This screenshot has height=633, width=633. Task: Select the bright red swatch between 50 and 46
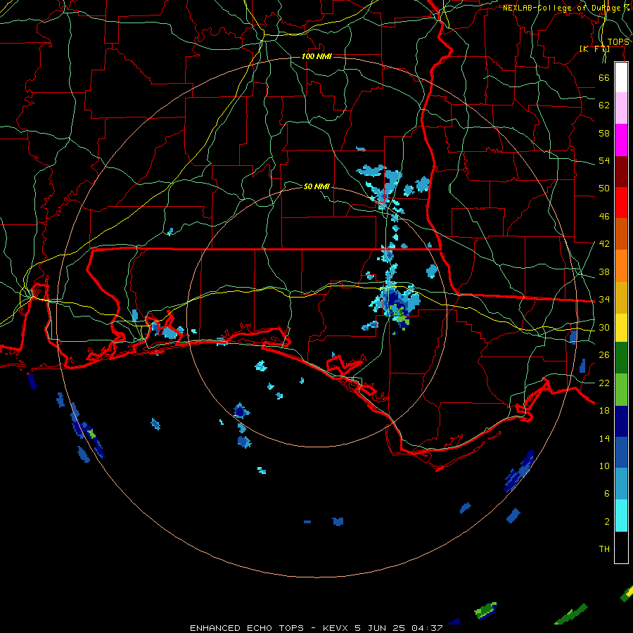[x=621, y=203]
